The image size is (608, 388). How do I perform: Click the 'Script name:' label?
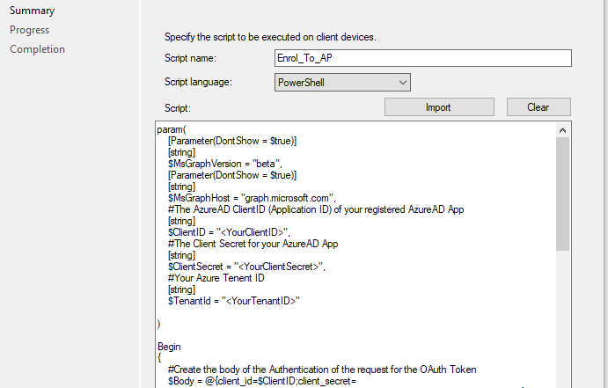[x=190, y=58]
